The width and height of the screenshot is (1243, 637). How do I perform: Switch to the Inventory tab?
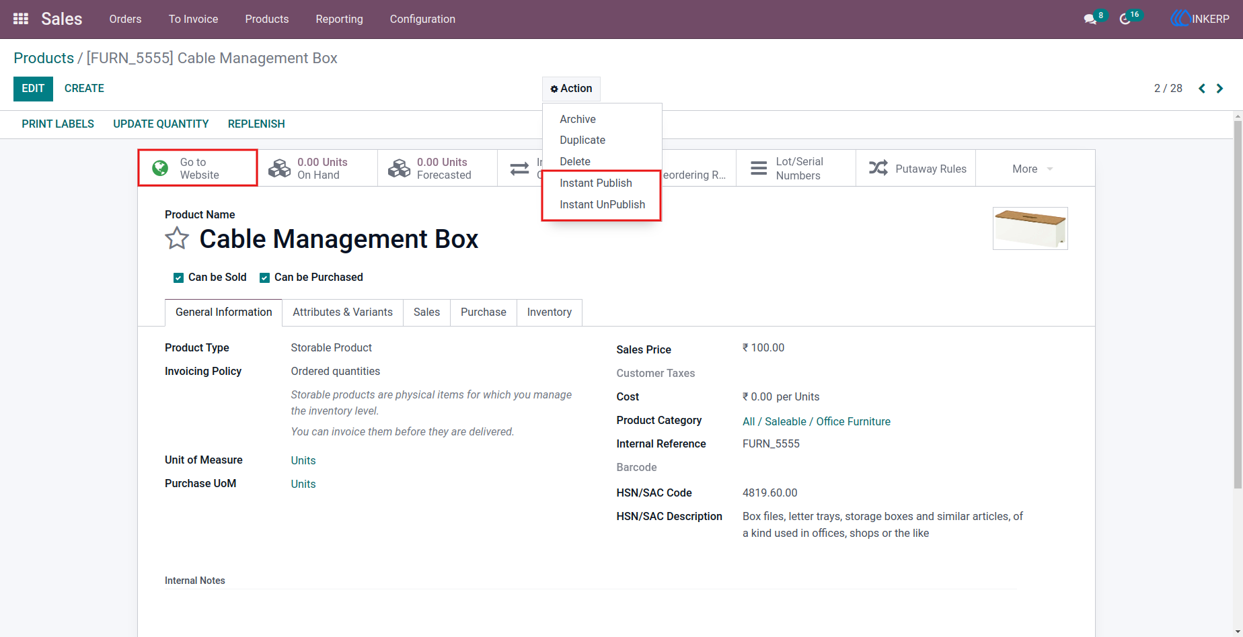coord(549,312)
